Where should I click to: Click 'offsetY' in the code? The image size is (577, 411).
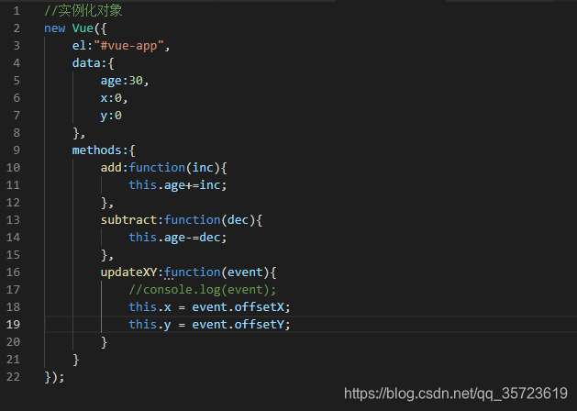259,324
